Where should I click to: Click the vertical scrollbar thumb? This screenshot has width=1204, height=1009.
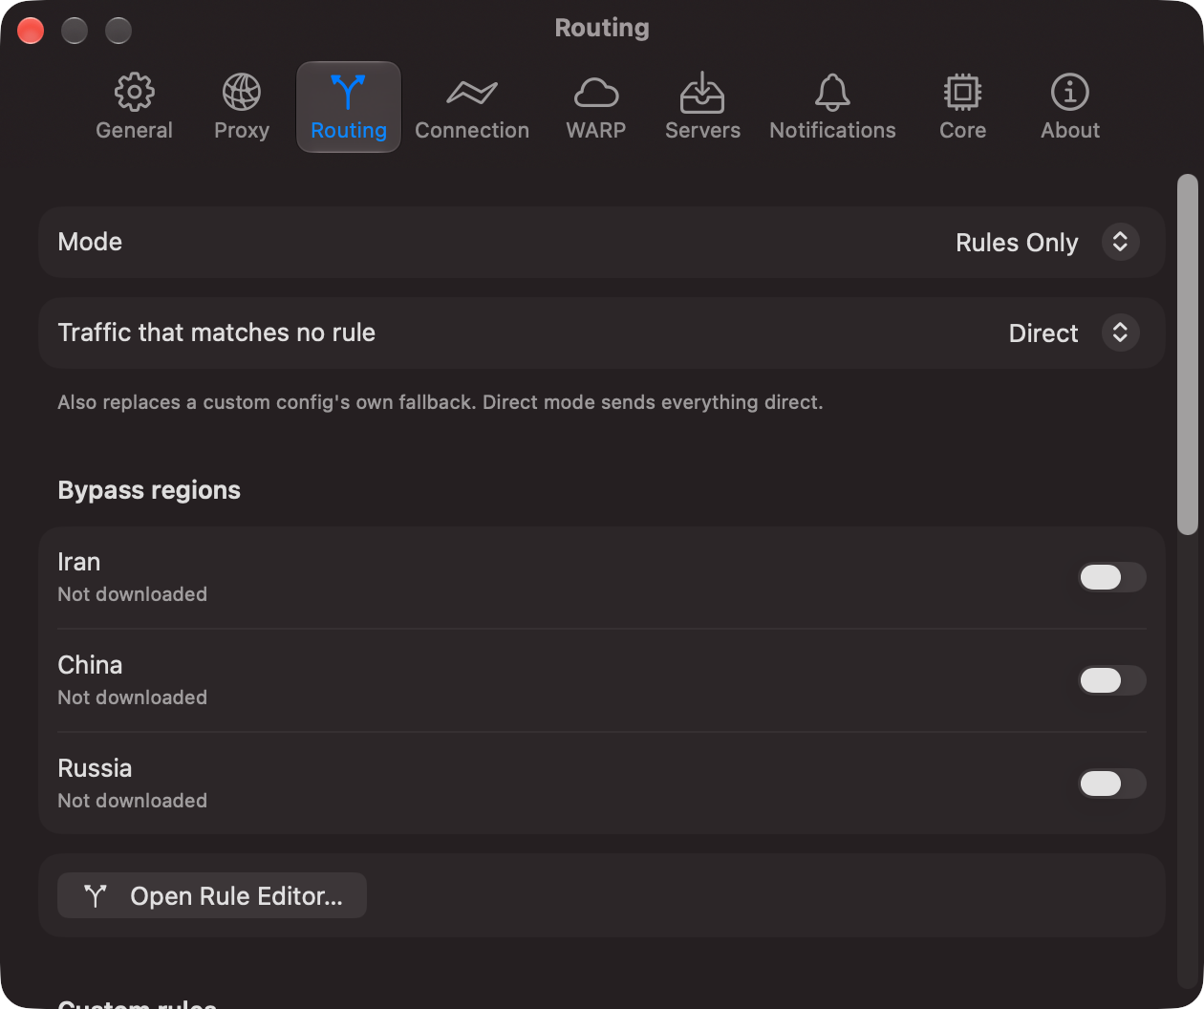tap(1188, 354)
